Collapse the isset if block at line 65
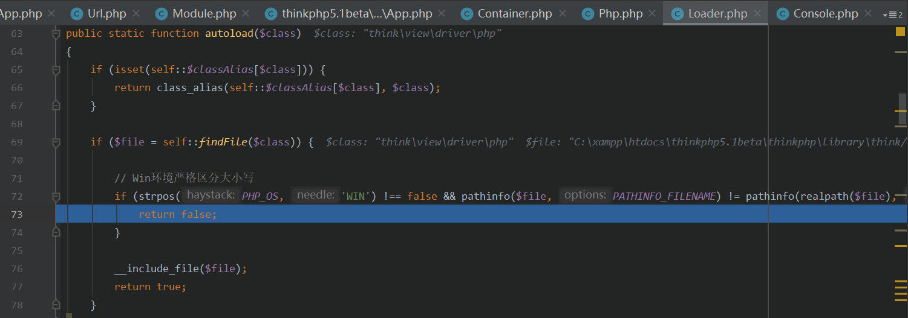Image resolution: width=908 pixels, height=318 pixels. pyautogui.click(x=56, y=70)
